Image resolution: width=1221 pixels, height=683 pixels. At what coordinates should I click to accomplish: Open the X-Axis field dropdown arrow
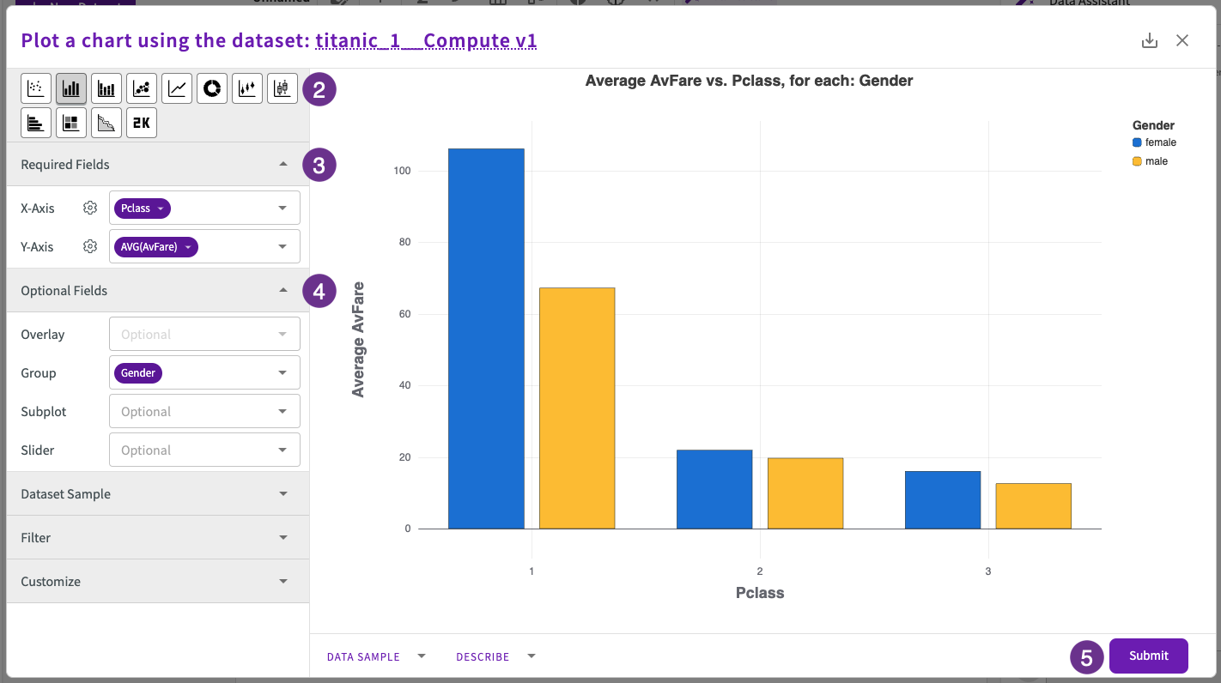coord(282,208)
